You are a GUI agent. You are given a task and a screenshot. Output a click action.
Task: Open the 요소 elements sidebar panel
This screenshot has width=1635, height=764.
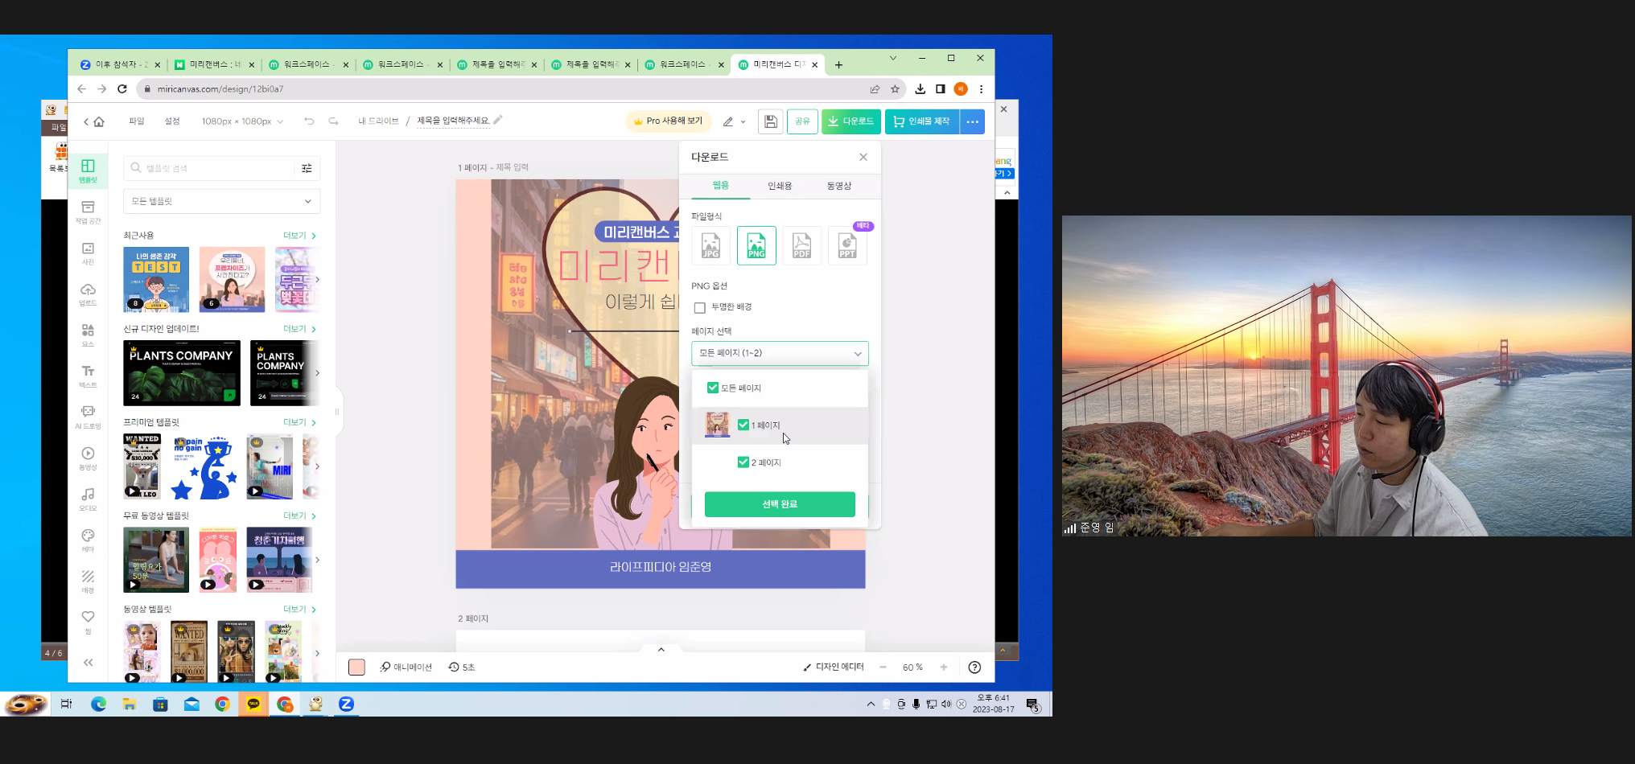click(88, 335)
